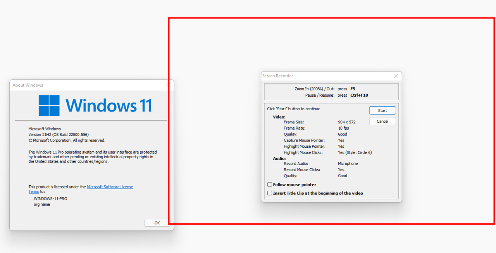Click the Audio section heading

(279, 159)
